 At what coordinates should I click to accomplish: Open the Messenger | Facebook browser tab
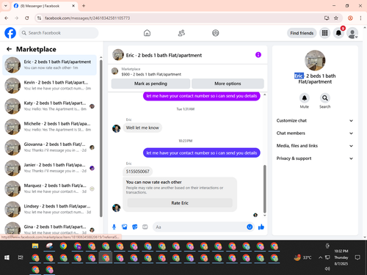(x=45, y=6)
